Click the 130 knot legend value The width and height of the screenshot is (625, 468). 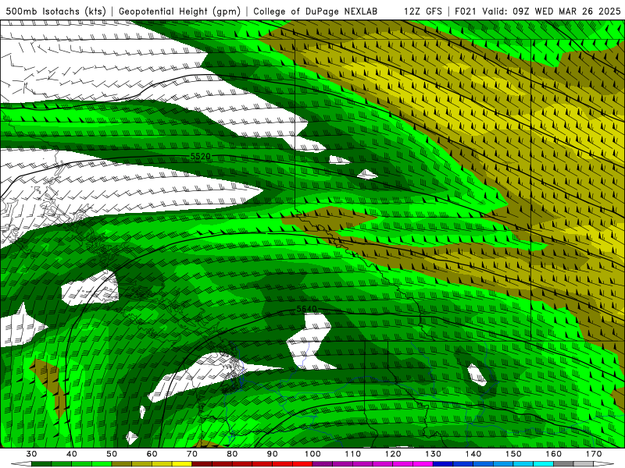433,454
